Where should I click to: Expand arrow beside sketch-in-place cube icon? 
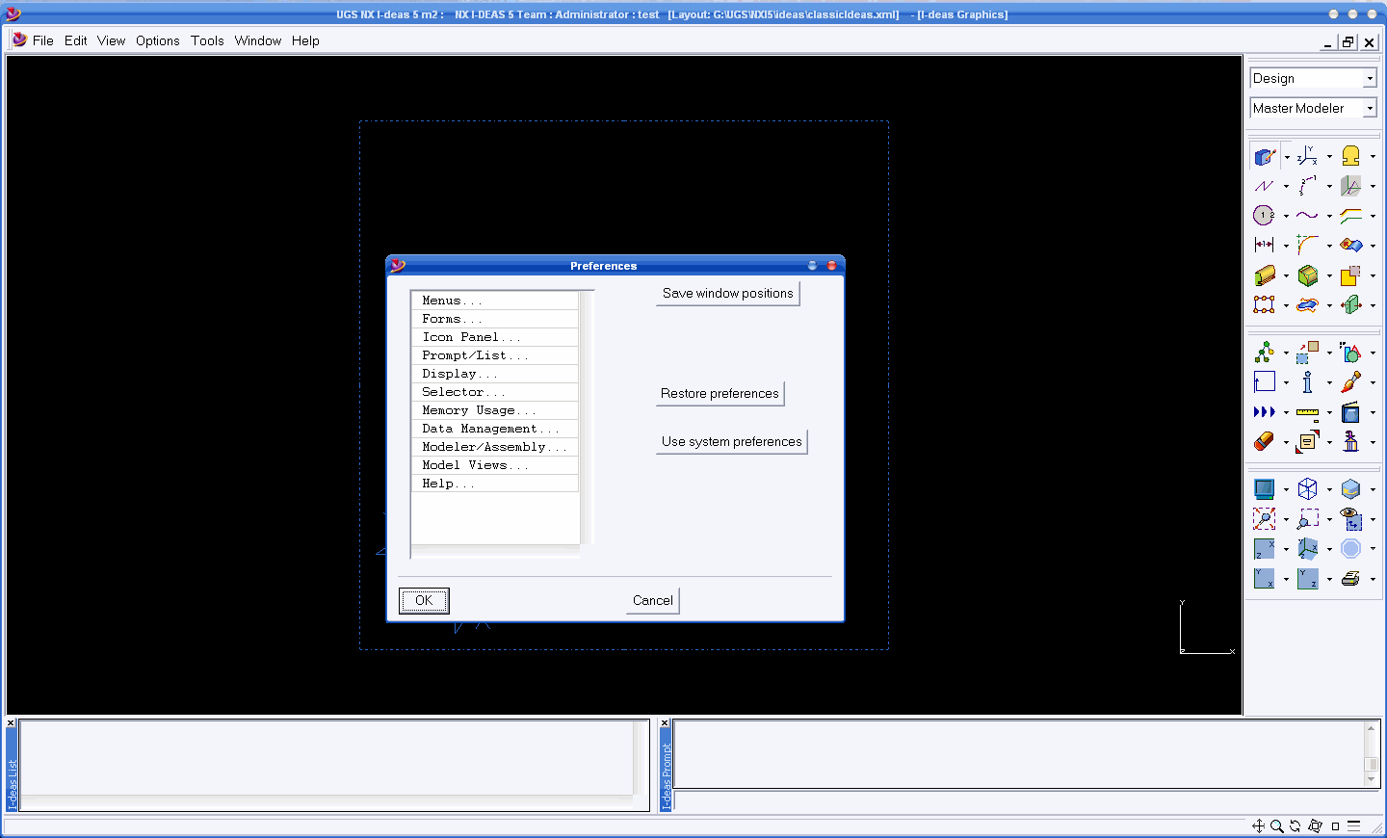coord(1286,157)
